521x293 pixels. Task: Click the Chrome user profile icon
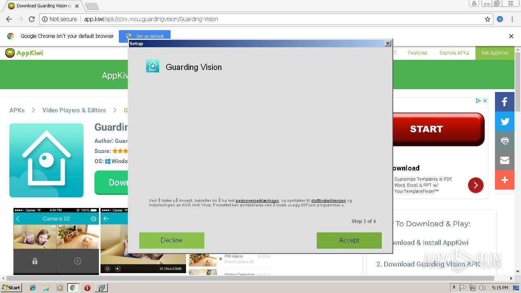[x=474, y=4]
